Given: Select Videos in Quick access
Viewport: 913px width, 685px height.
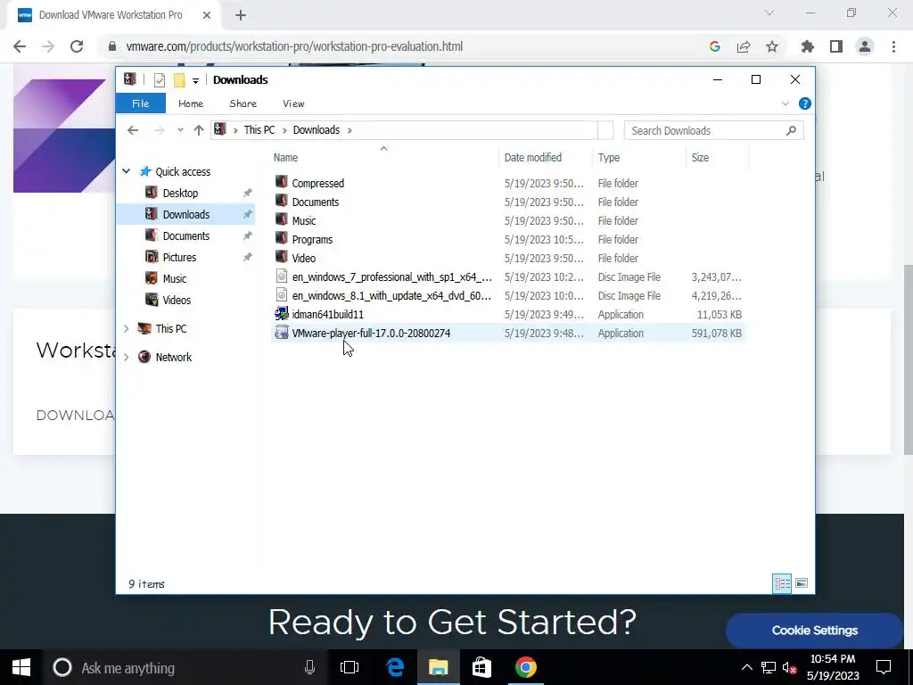Looking at the screenshot, I should tap(177, 300).
